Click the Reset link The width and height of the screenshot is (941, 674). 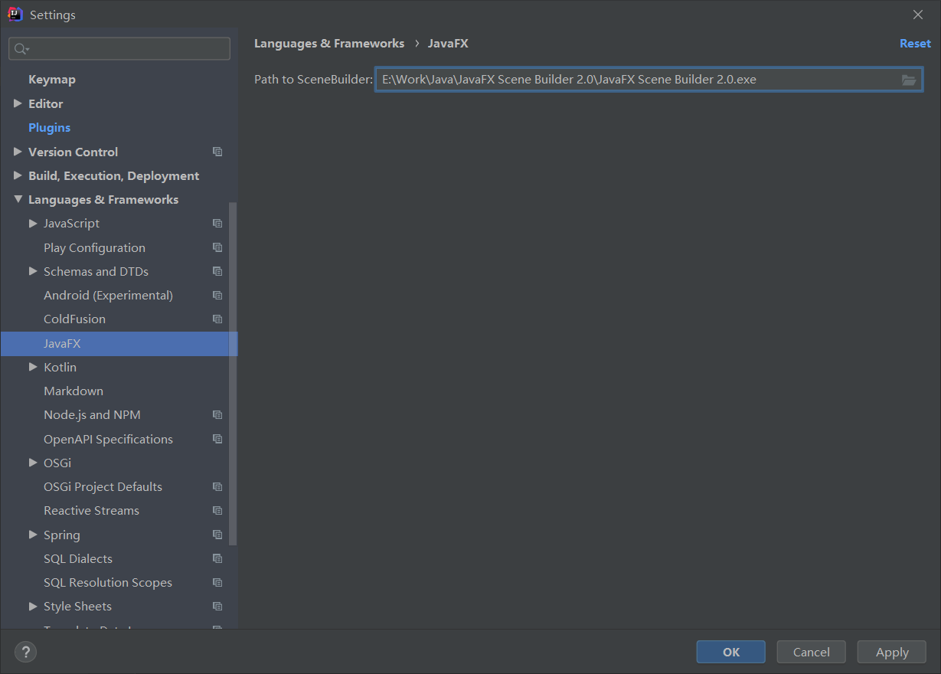pos(915,44)
